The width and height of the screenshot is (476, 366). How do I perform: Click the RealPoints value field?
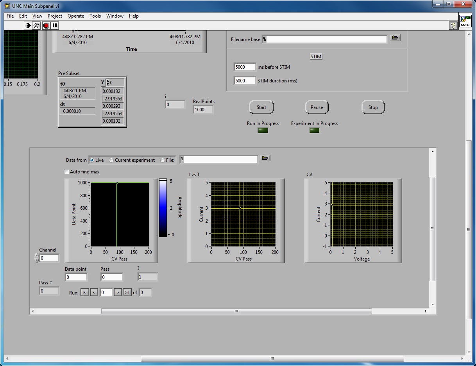(203, 110)
